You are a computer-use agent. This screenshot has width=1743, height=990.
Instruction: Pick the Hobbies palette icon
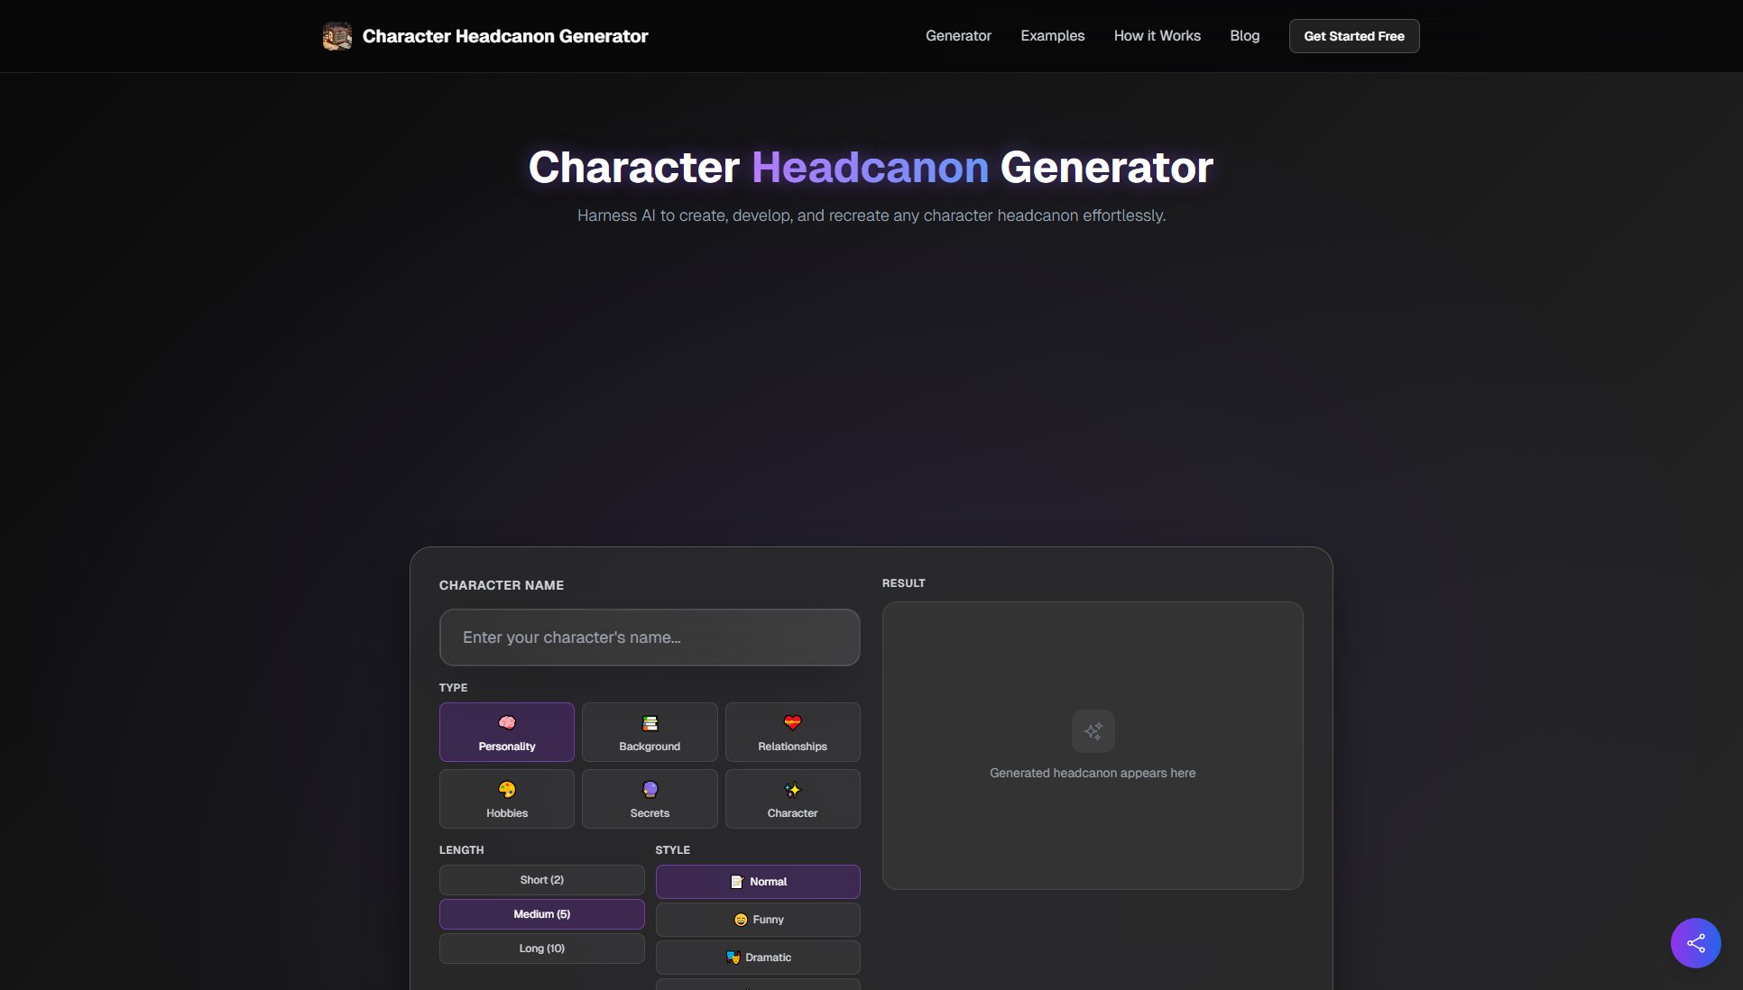[506, 788]
